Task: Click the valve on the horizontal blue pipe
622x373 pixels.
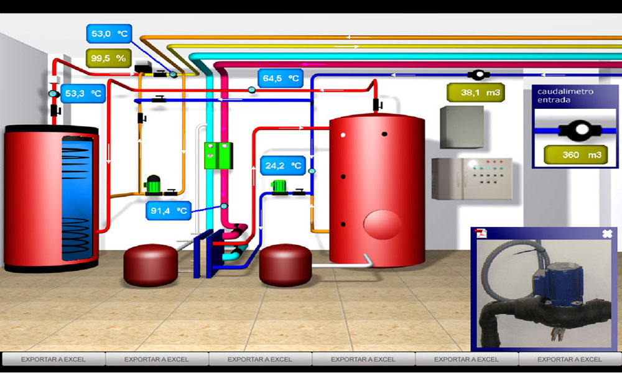Action: [160, 99]
